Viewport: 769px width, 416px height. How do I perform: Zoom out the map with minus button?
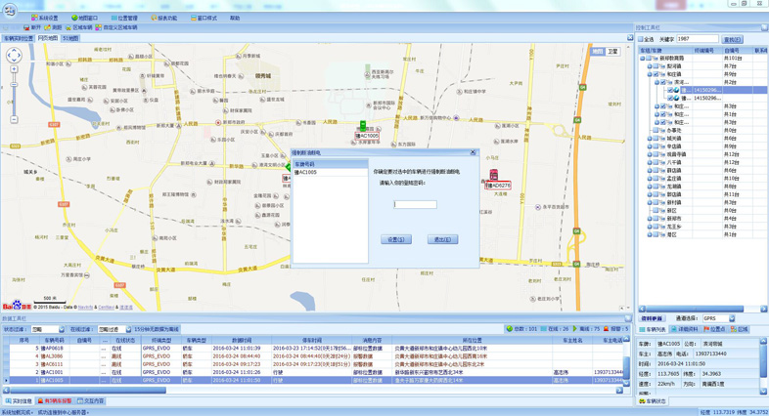tap(14, 119)
